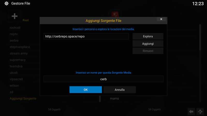Select the vipsecret source
207x116 pixels.
(x=16, y=79)
